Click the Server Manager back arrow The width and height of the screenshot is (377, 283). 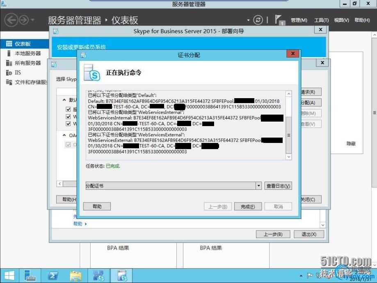(11, 20)
